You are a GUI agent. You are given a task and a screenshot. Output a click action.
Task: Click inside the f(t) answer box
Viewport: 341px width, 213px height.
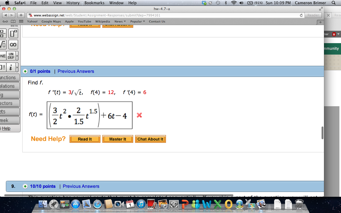coord(89,115)
